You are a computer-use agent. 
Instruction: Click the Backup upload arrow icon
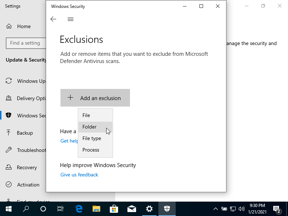click(9, 132)
